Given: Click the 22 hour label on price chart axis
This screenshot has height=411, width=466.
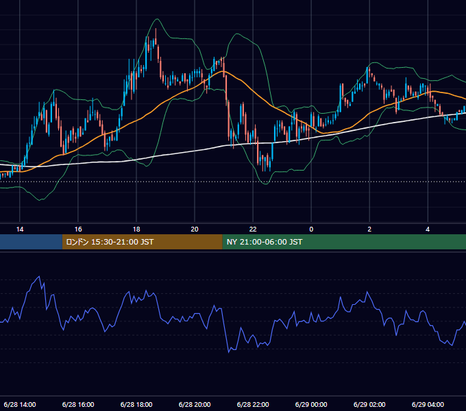Looking at the screenshot, I should click(253, 229).
